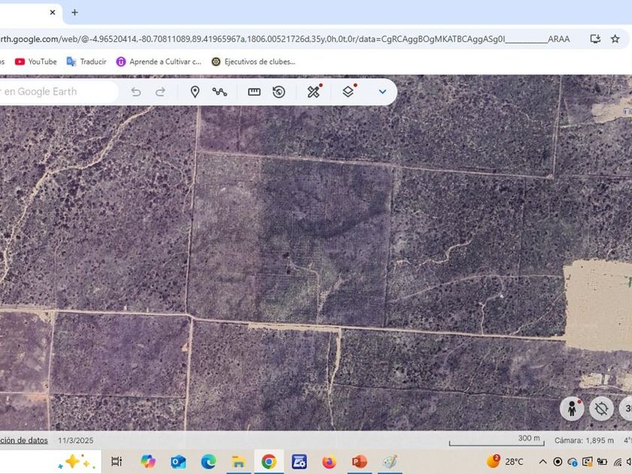Image resolution: width=632 pixels, height=474 pixels.
Task: Open the 'Aprende a Cultivar' bookmark
Action: (x=159, y=62)
